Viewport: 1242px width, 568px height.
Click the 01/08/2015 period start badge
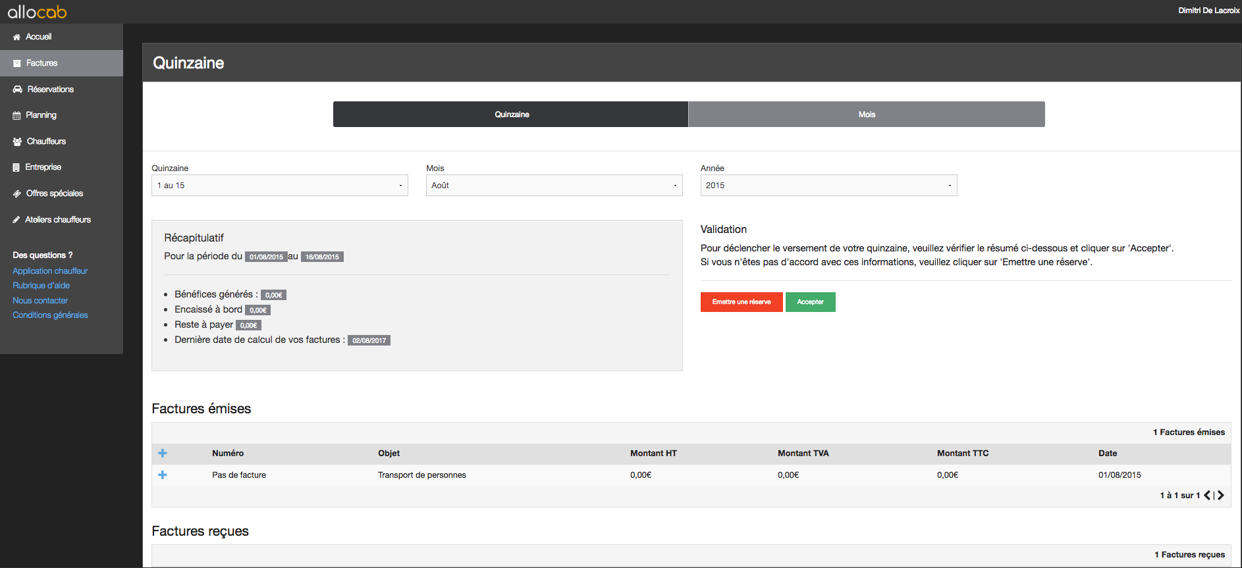(266, 257)
